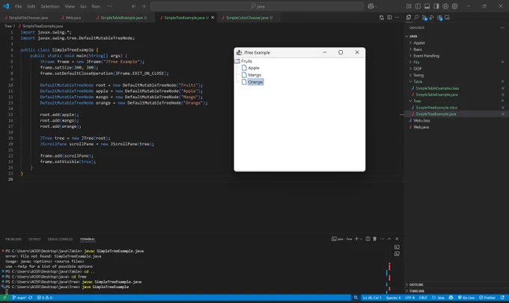
Task: Toggle the secondary side bar
Action: click(x=436, y=6)
